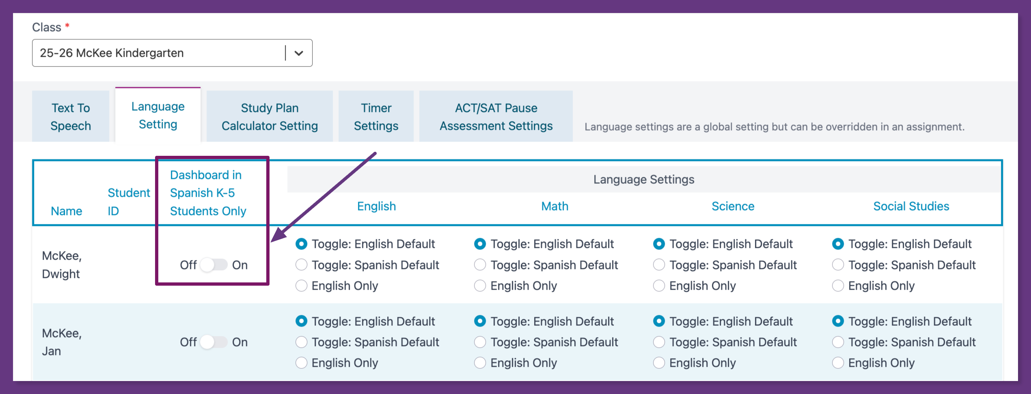Go to the Timer Settings tab

[376, 117]
